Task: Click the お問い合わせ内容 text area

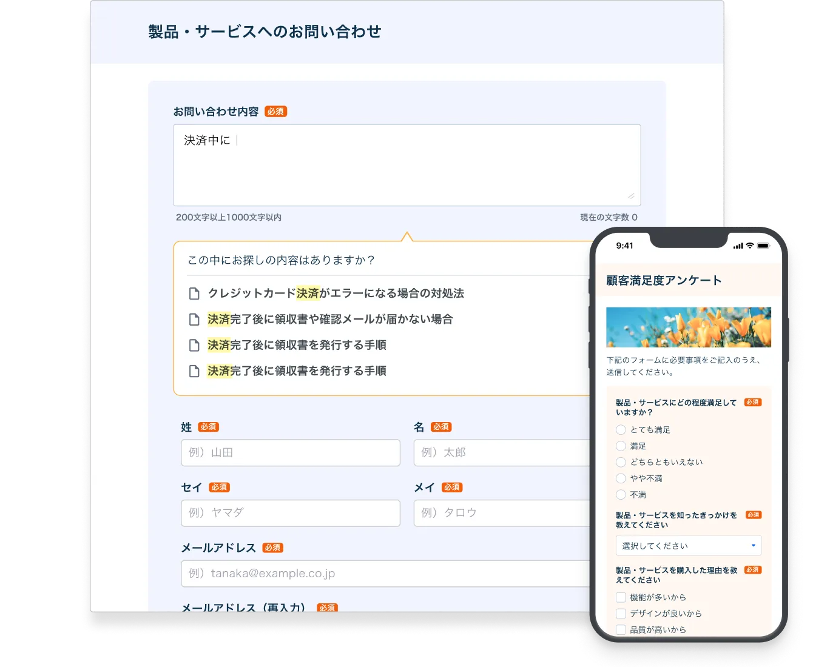Action: pyautogui.click(x=406, y=165)
